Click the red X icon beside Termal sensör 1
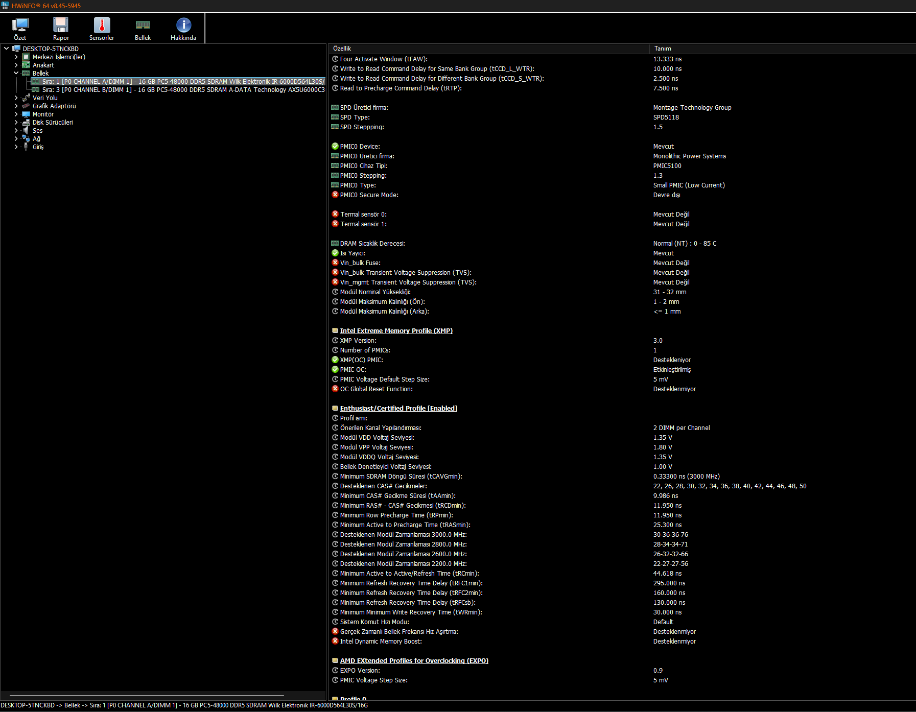 (335, 224)
